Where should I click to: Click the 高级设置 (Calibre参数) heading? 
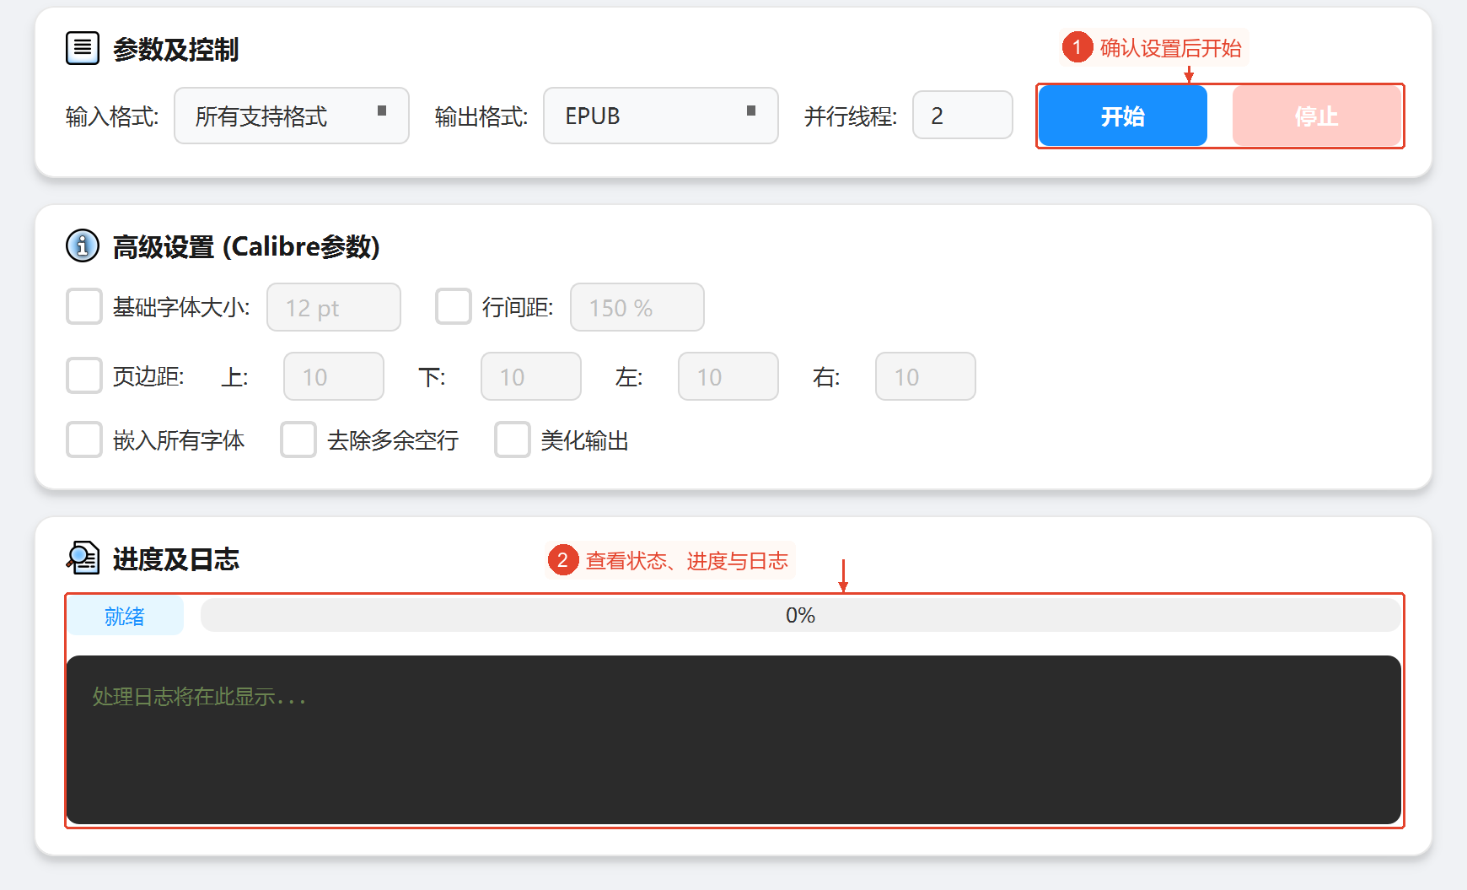246,246
